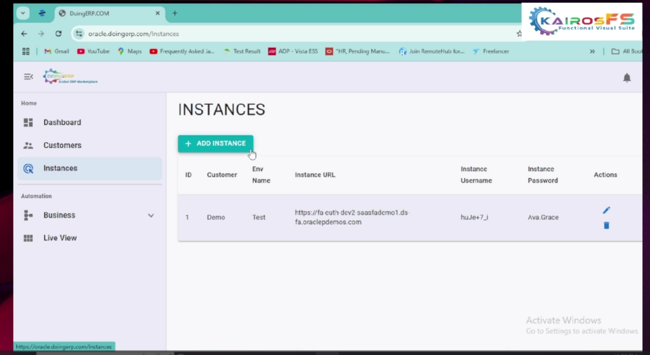Image resolution: width=650 pixels, height=355 pixels.
Task: Click the pencil edit icon for Demo instance
Action: (x=606, y=210)
